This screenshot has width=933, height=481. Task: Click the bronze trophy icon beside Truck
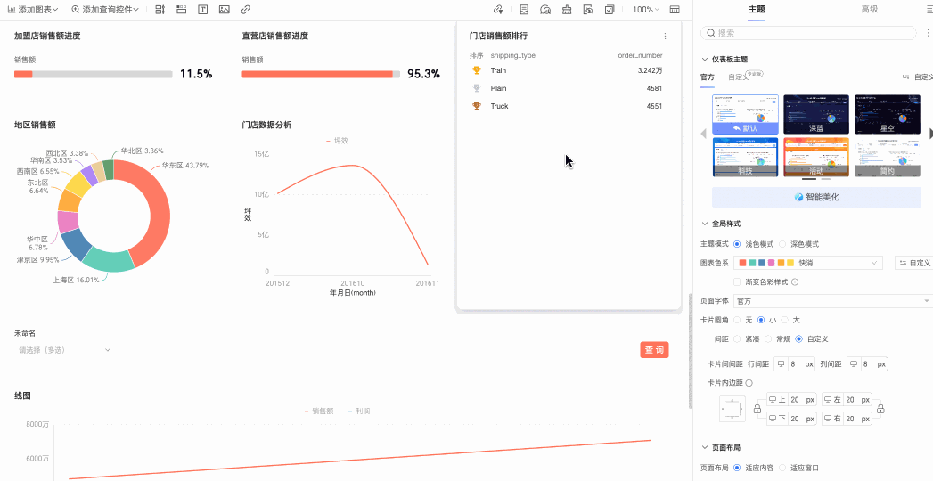coord(477,106)
